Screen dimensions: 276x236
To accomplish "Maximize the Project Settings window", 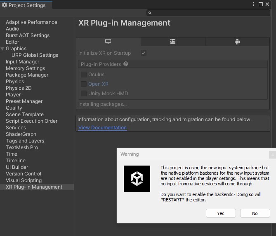I will [261, 4].
